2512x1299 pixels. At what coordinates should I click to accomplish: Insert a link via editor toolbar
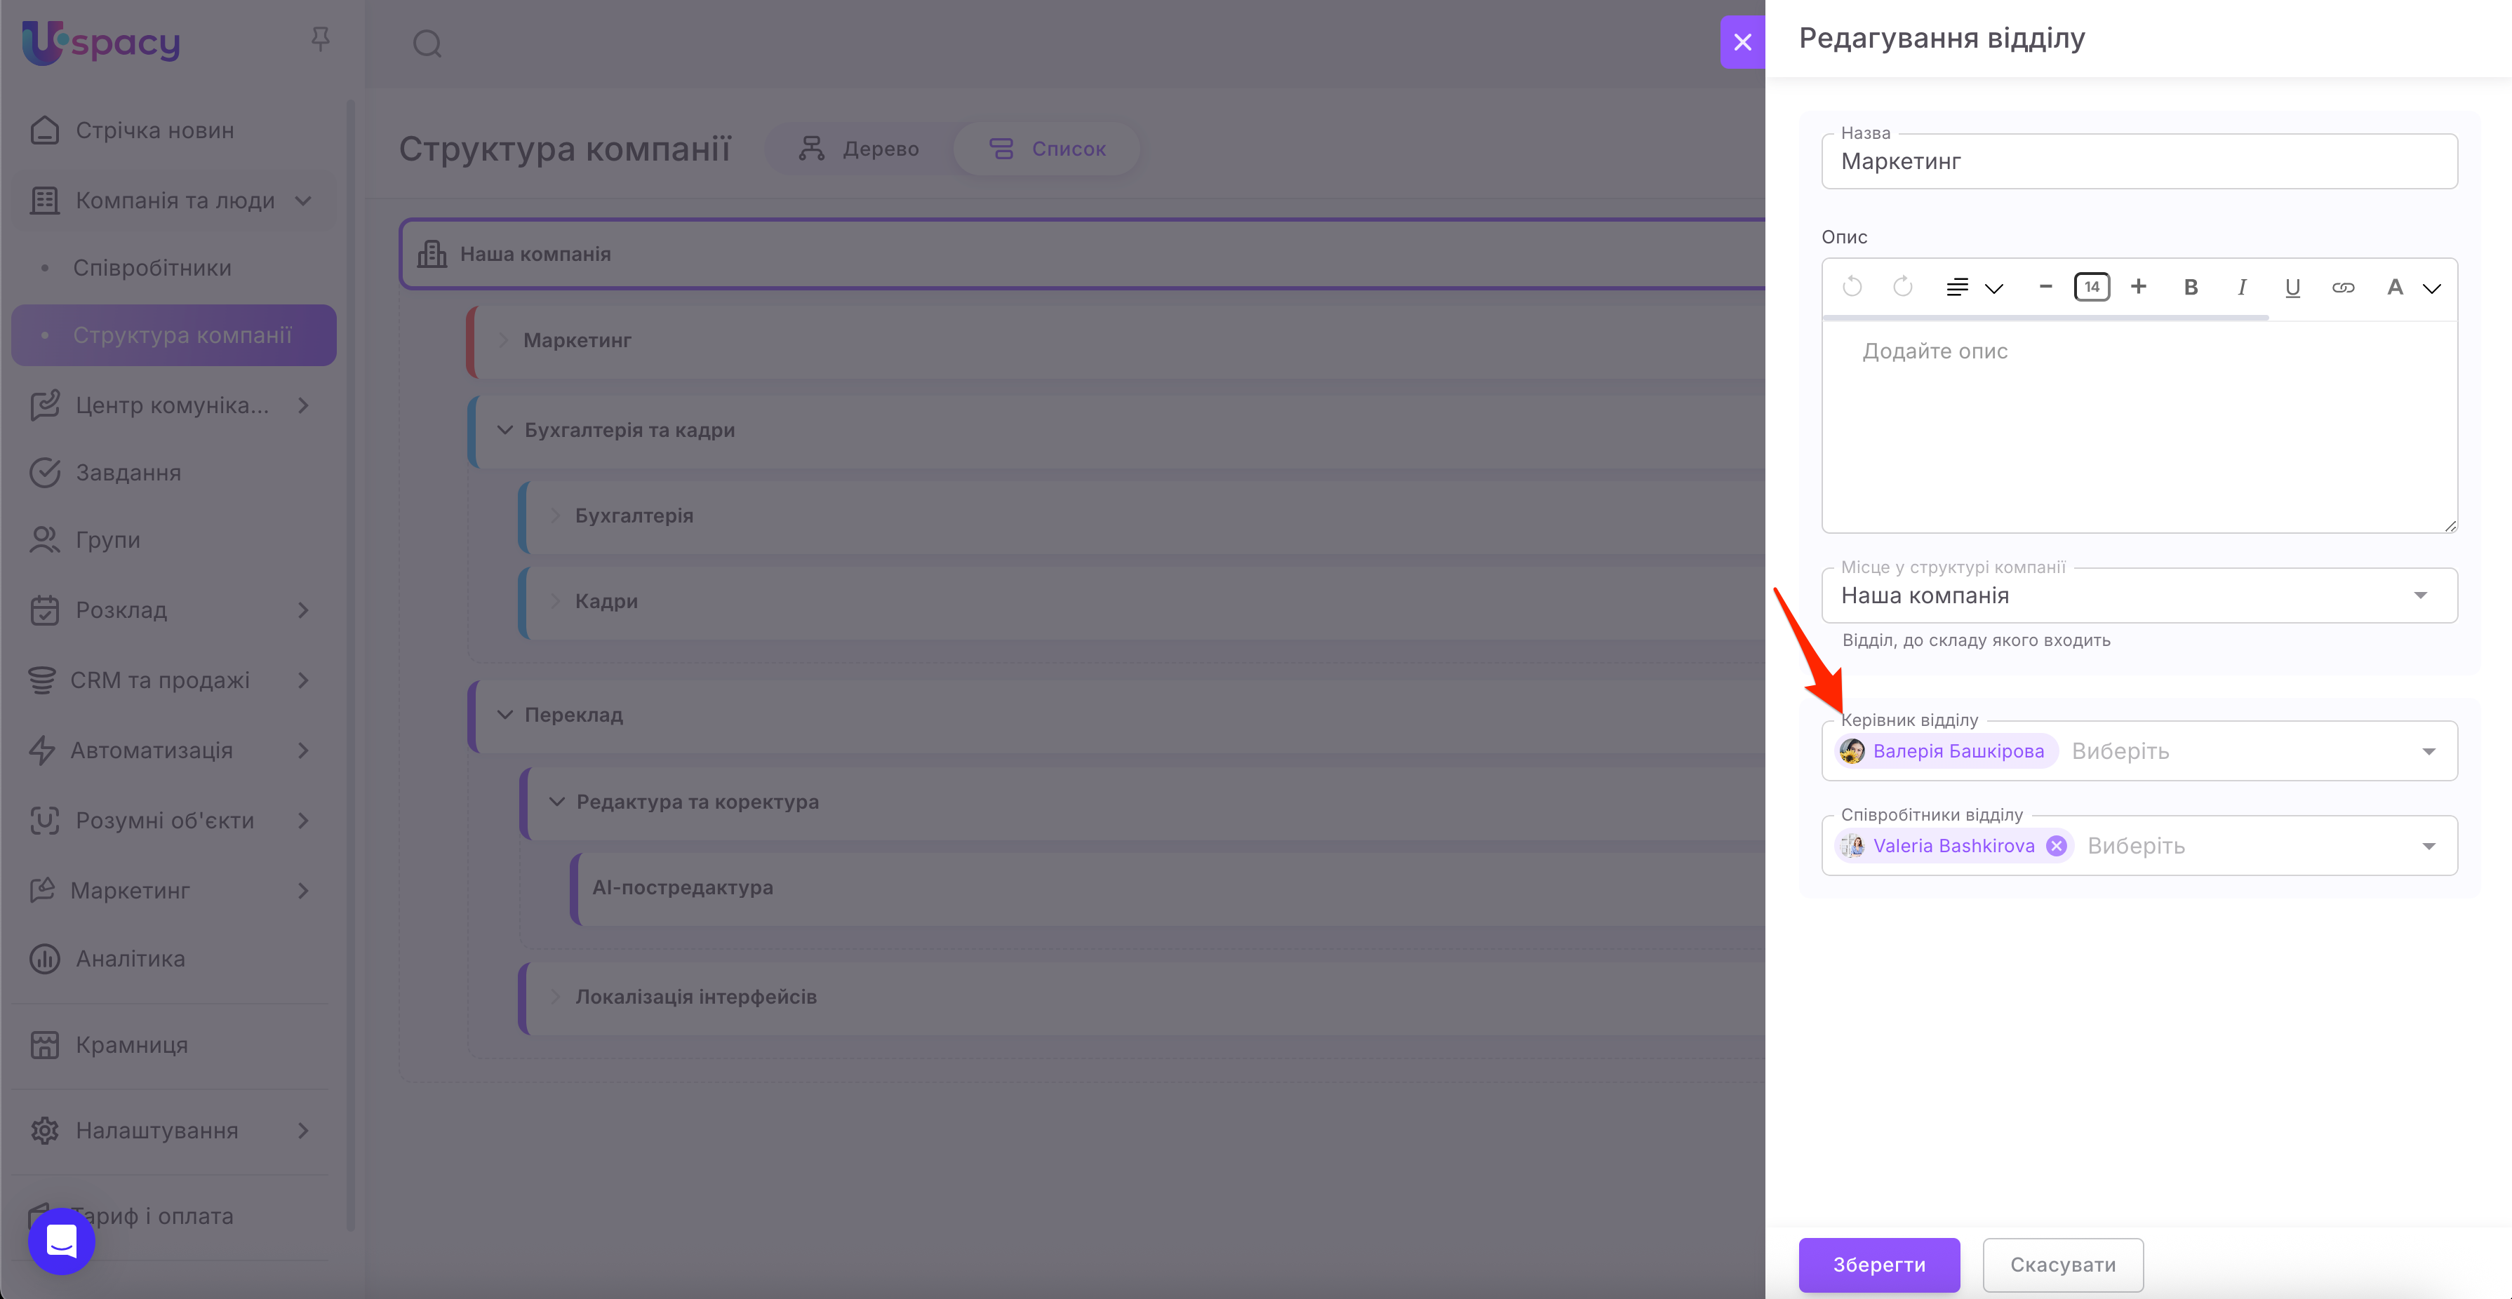(2344, 288)
